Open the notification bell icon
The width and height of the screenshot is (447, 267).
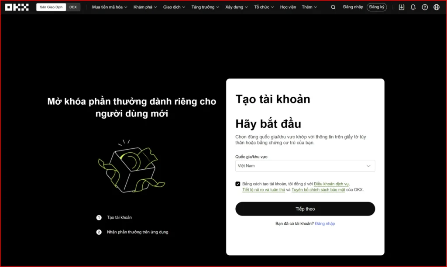pyautogui.click(x=413, y=7)
